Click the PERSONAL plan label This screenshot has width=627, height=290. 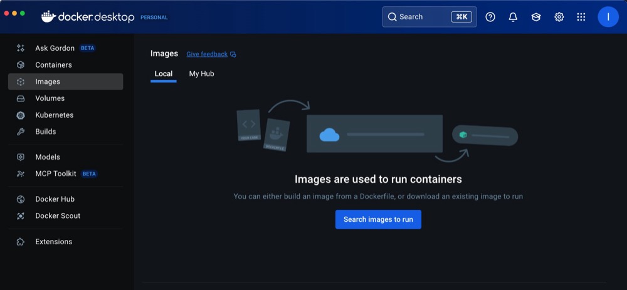(154, 18)
